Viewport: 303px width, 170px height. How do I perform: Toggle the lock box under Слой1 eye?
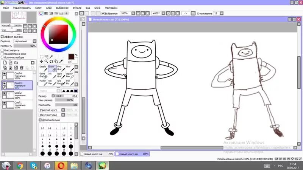coord(4,107)
